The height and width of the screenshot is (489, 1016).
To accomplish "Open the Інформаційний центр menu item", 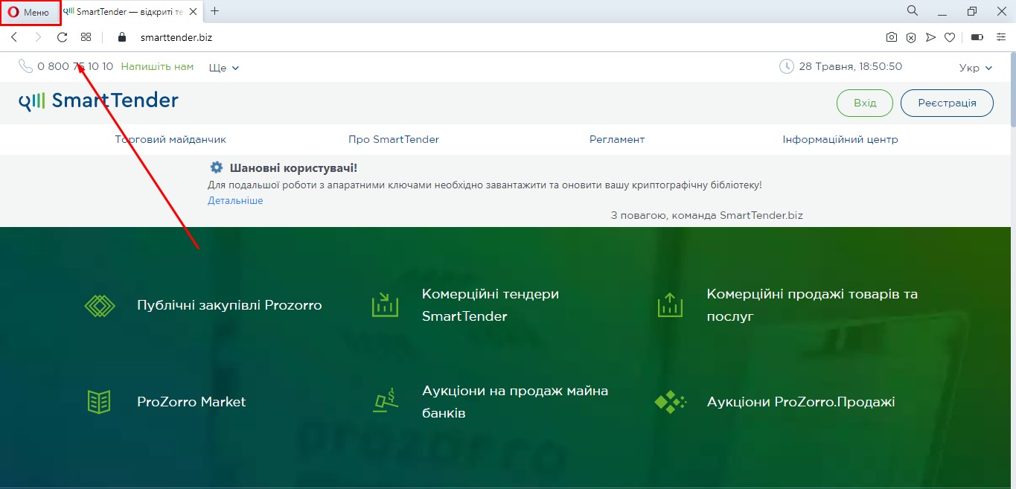I will coord(840,139).
